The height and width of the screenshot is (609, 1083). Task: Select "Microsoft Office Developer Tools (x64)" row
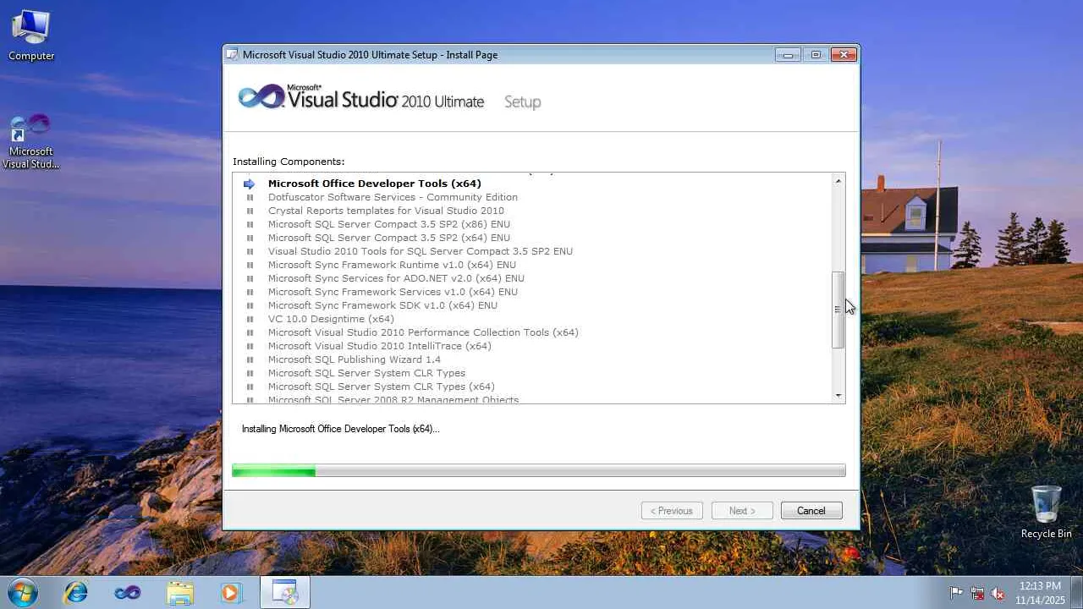375,184
